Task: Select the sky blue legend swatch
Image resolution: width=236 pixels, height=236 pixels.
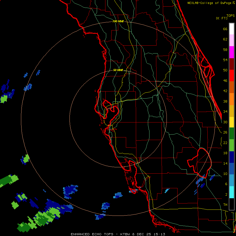Action: (232, 180)
